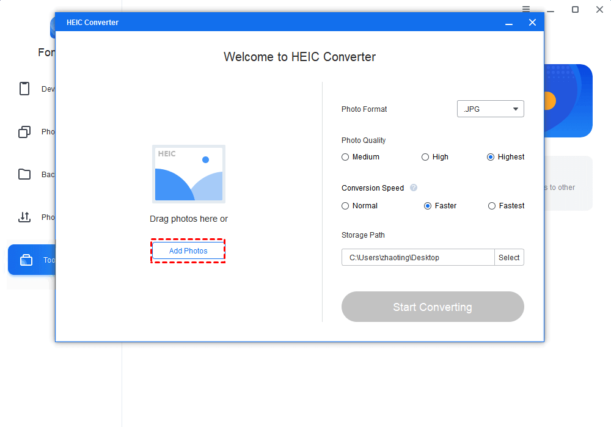The image size is (611, 427).
Task: Click the storage path field showing Desktop
Action: 417,257
